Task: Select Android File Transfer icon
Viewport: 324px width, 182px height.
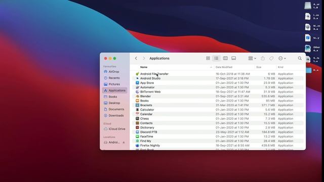Action: 137,74
